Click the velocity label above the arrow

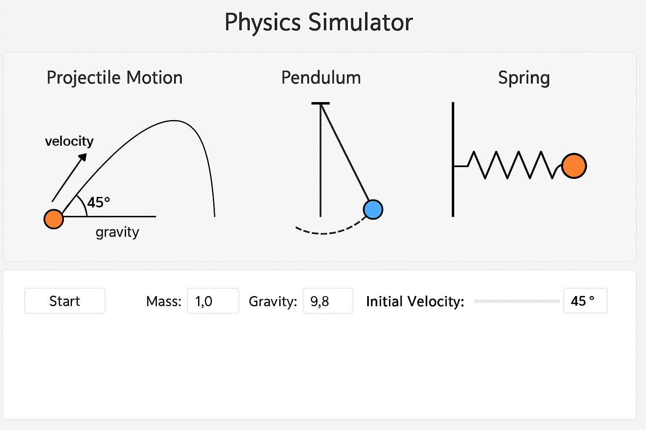pos(69,141)
